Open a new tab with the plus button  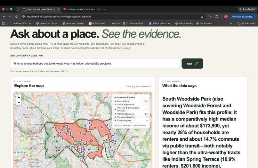click(105, 9)
